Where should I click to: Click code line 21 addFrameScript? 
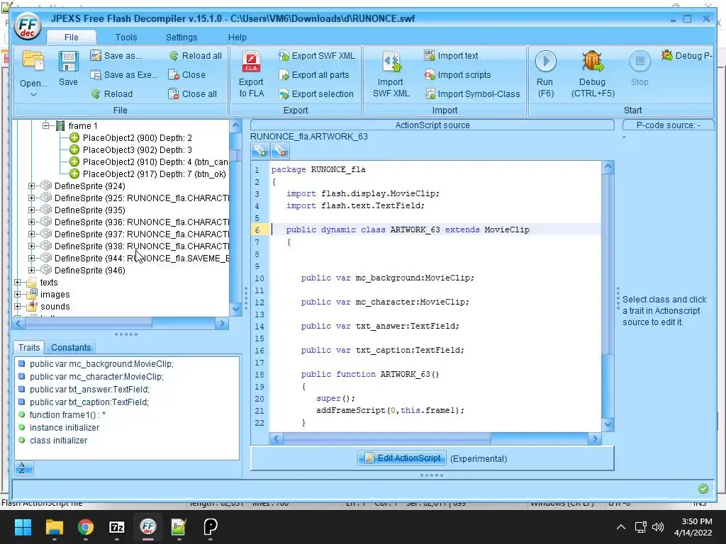coord(390,410)
